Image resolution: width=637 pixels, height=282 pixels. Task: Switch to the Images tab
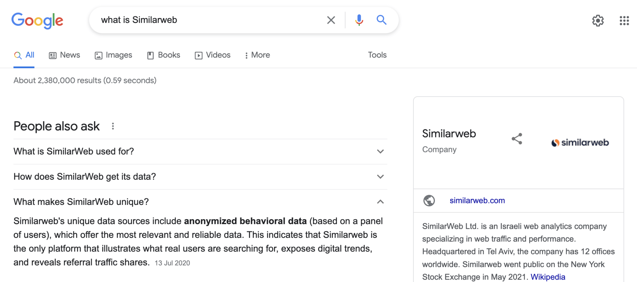pyautogui.click(x=114, y=55)
